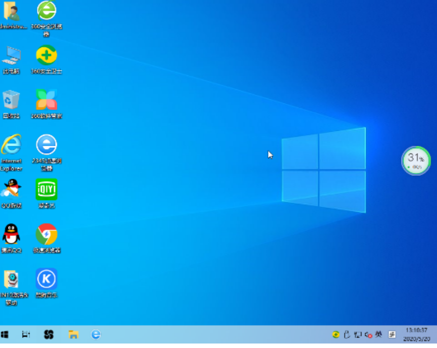The image size is (437, 348).
Task: Select the Administrator user folder
Action: pos(11,11)
